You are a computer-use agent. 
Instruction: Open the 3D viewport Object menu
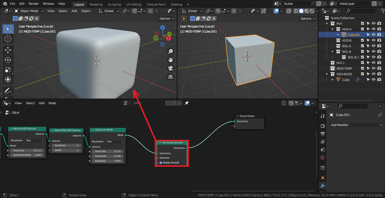(x=86, y=11)
